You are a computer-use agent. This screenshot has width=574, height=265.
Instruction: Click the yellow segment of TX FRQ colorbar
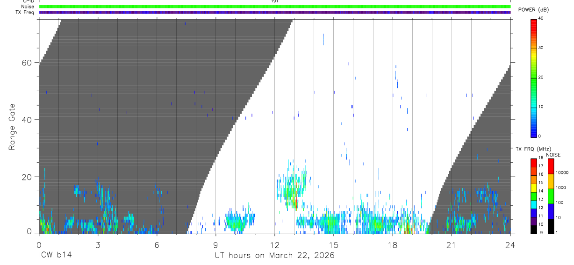[x=534, y=188]
